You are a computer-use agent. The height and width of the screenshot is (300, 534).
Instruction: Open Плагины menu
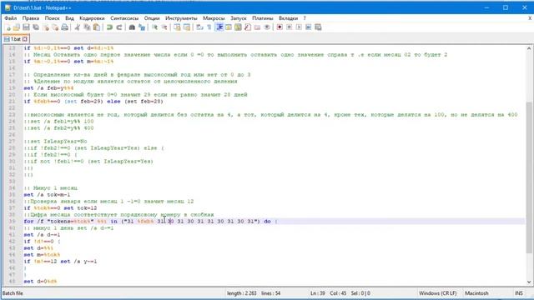(x=263, y=18)
